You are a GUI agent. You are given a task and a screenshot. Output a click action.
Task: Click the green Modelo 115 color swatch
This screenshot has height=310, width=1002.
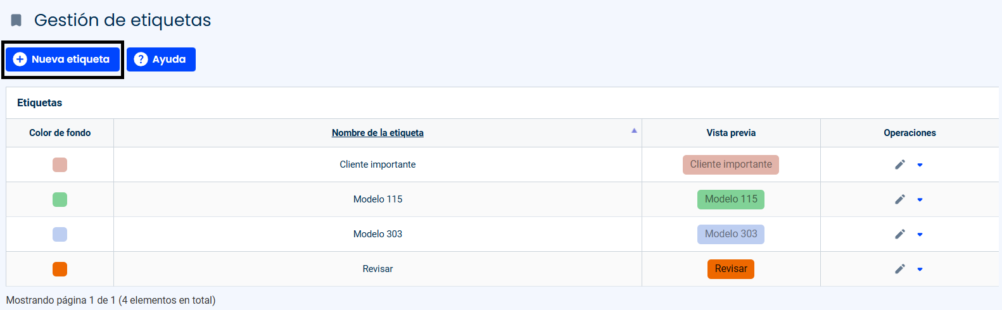tap(60, 199)
